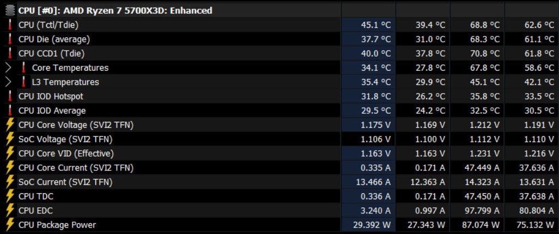Screen dimensions: 559x234
Task: Click thermometer icon beside CPU IOD Hotspot
Action: pyautogui.click(x=10, y=96)
